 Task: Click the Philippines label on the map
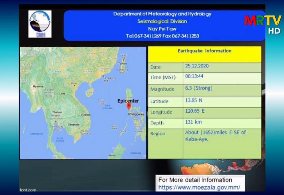tap(136, 114)
